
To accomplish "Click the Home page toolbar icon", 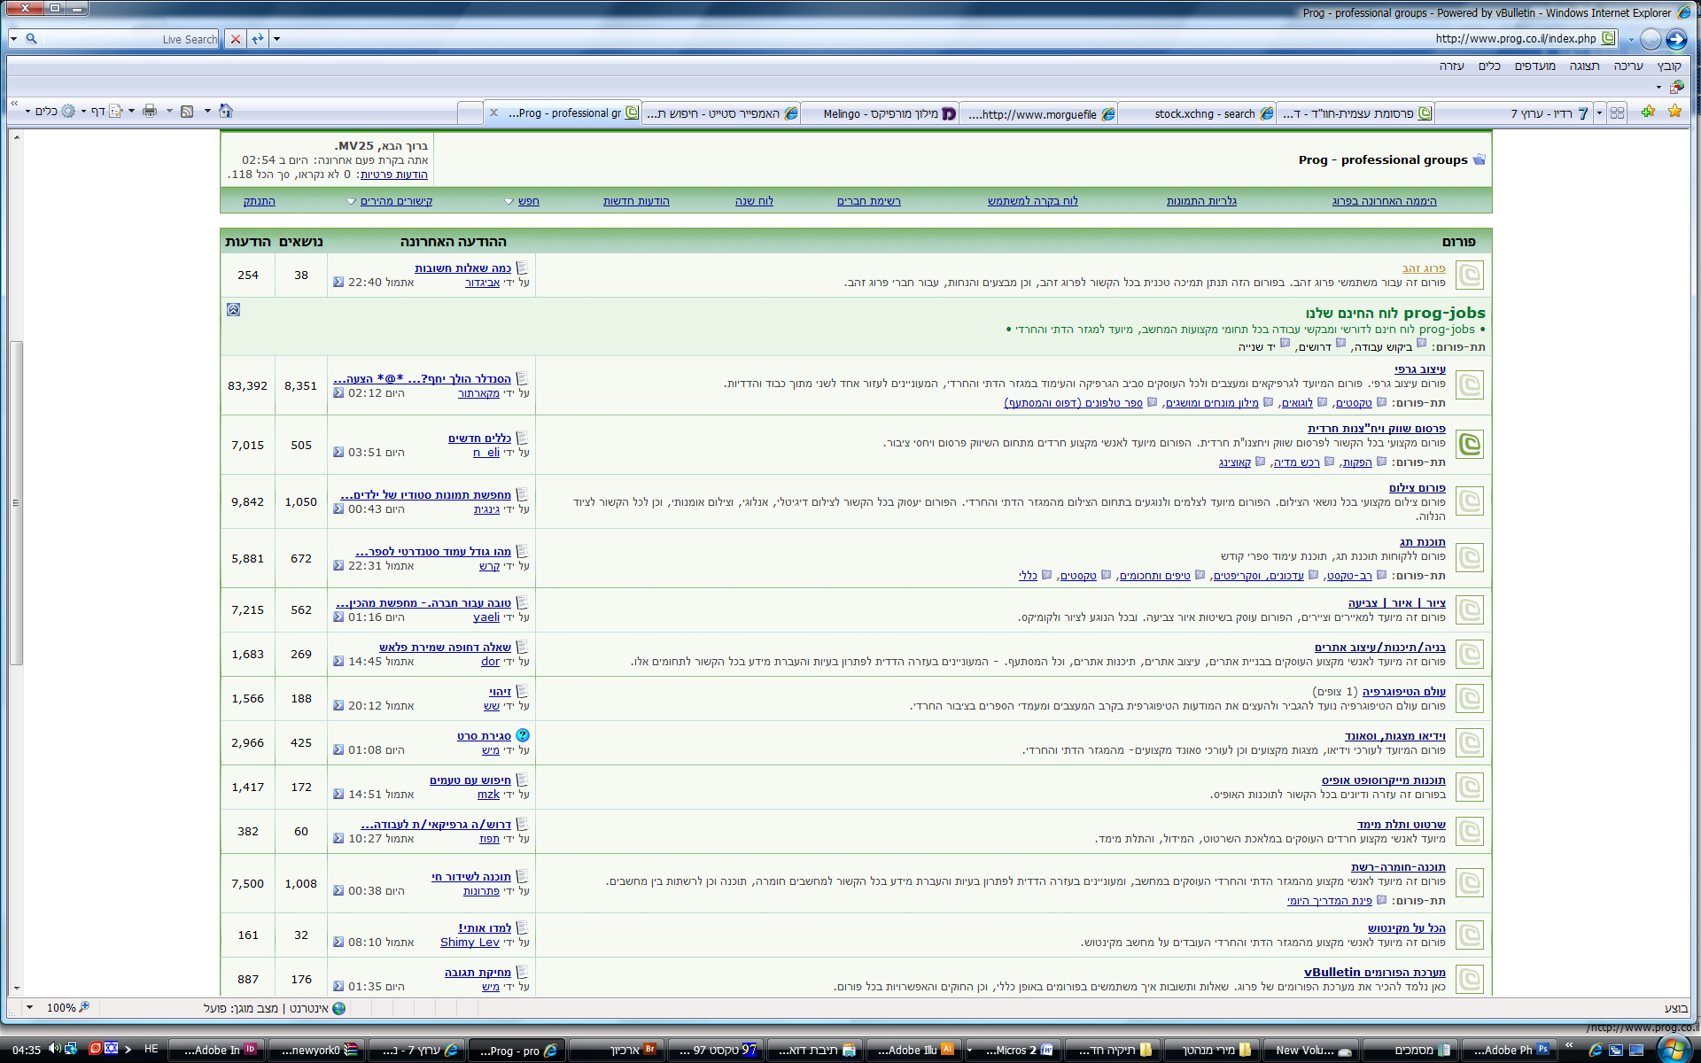I will (226, 112).
